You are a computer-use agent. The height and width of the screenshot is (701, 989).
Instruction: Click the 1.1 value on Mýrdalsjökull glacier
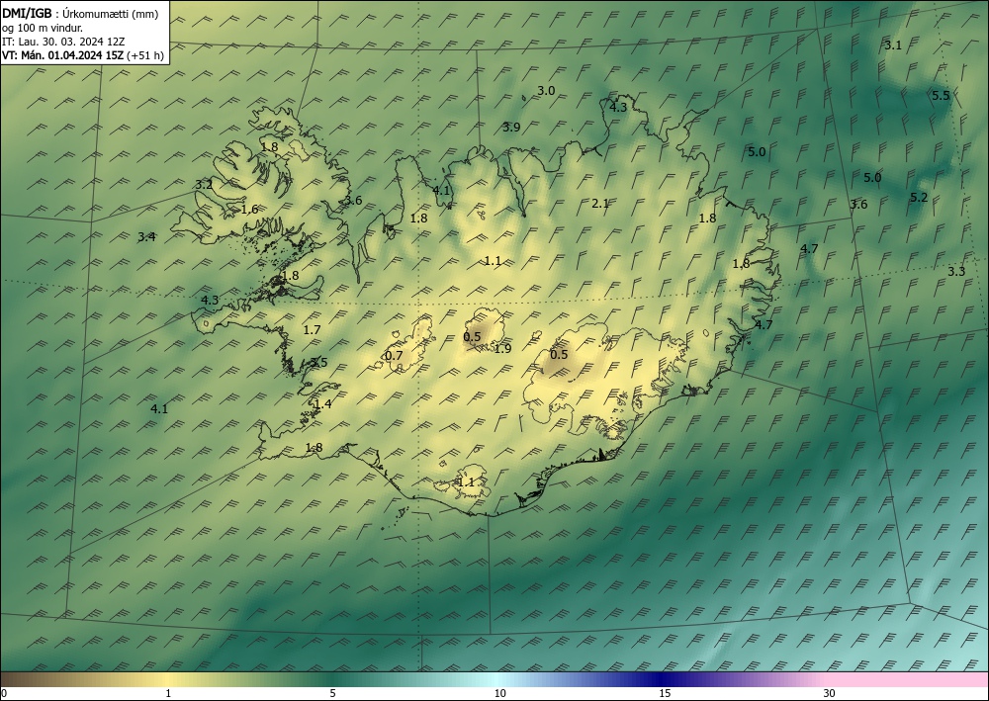pyautogui.click(x=466, y=482)
